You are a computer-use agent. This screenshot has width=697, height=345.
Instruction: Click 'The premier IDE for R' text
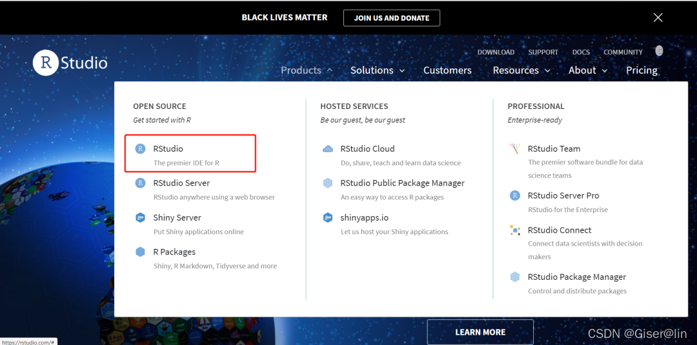[187, 163]
